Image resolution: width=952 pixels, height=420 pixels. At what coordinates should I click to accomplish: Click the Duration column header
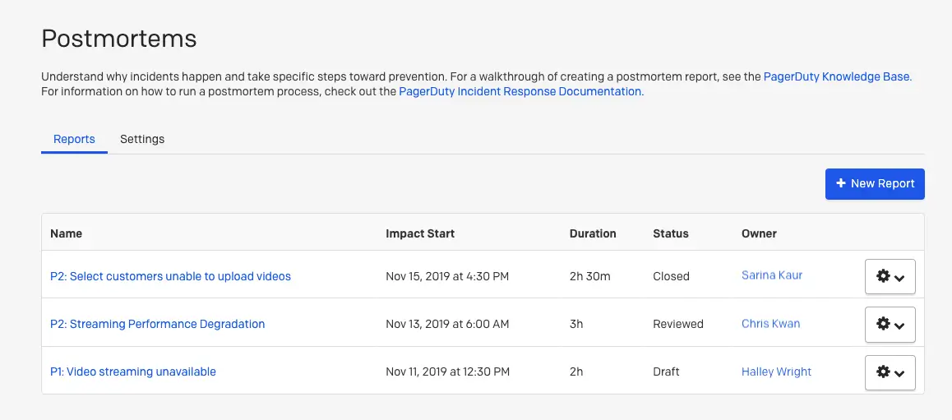(593, 233)
